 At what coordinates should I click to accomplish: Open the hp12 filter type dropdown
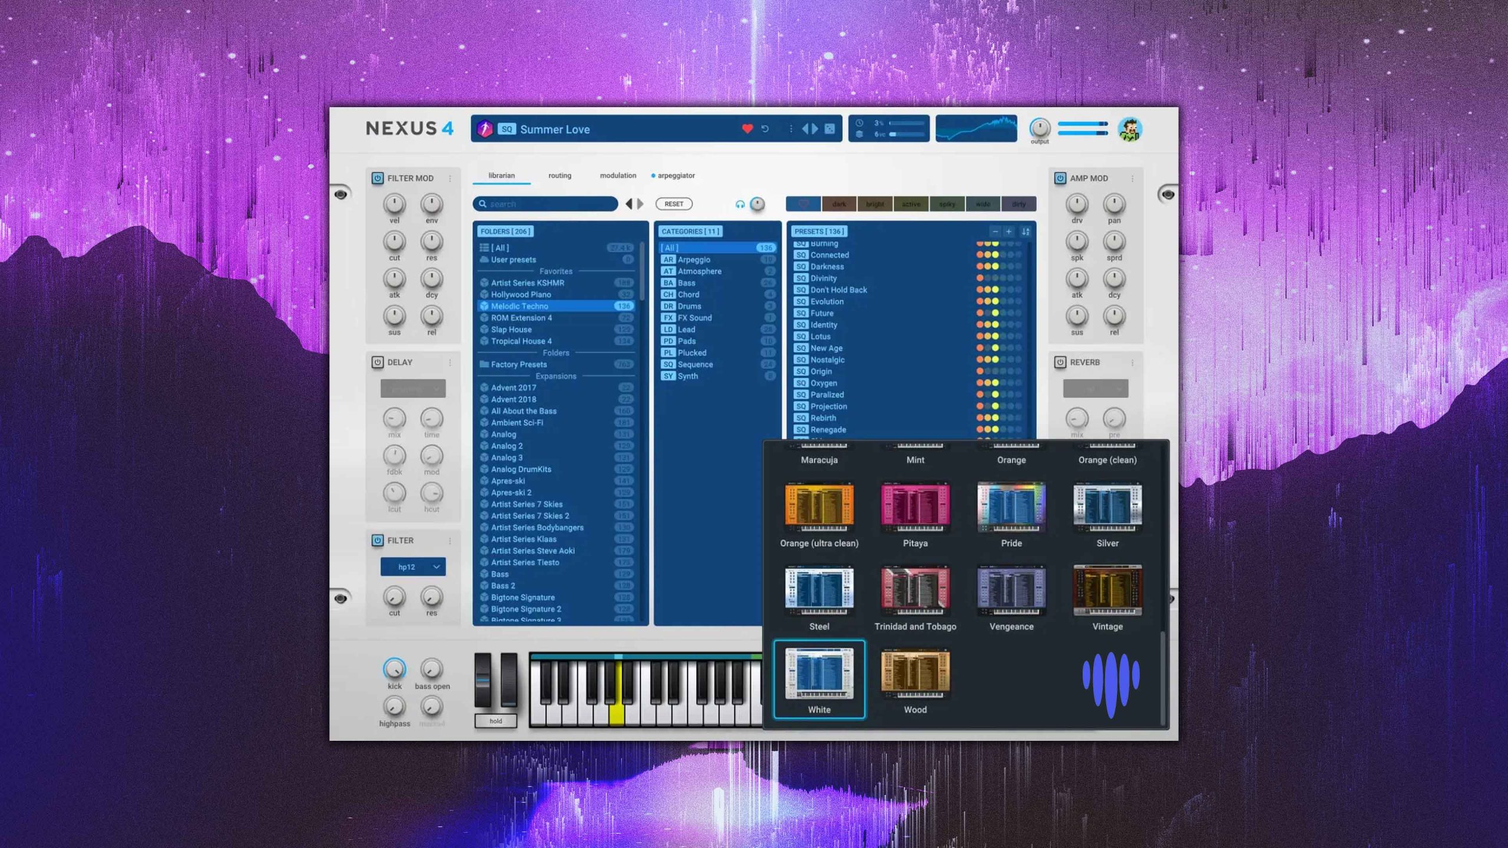pos(412,567)
